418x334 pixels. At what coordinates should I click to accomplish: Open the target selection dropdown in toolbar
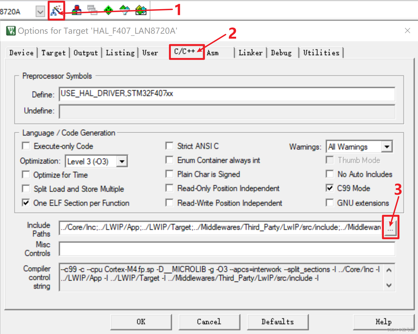pyautogui.click(x=40, y=12)
